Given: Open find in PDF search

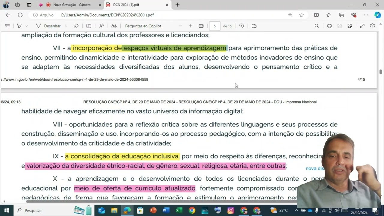Looking at the screenshot, I should click(316, 26).
